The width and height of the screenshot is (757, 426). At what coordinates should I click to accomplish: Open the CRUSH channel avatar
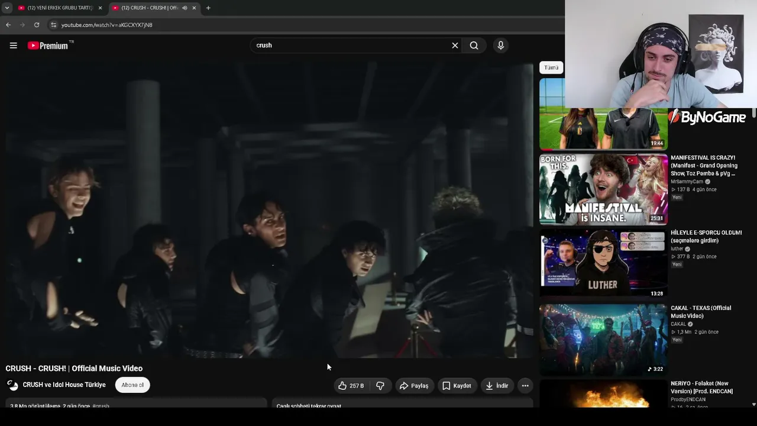pyautogui.click(x=12, y=385)
